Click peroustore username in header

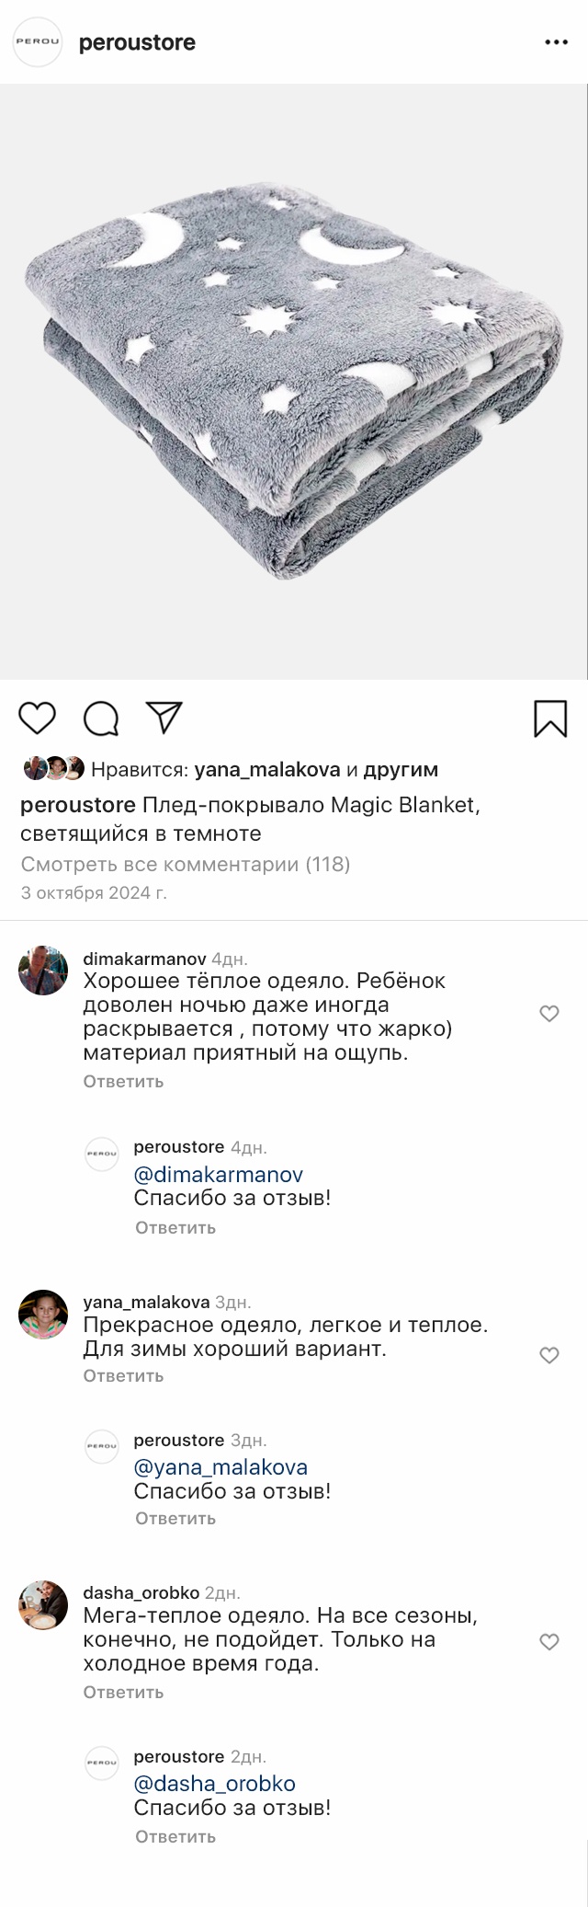(x=137, y=42)
